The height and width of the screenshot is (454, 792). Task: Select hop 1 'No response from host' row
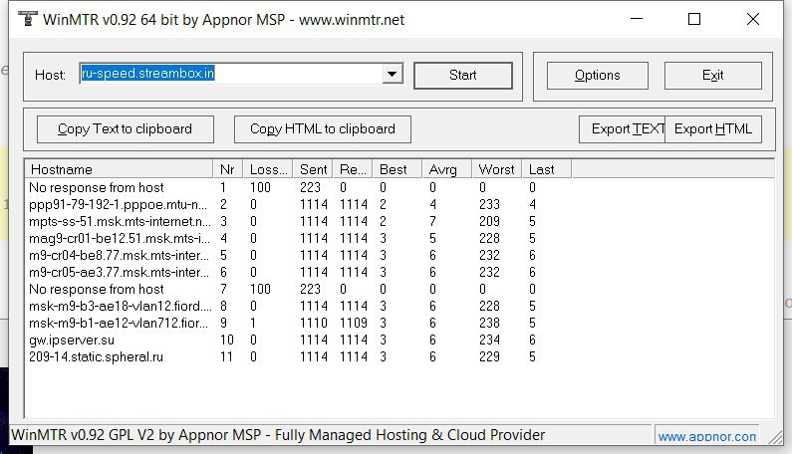(x=298, y=188)
